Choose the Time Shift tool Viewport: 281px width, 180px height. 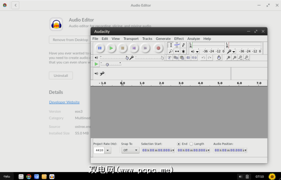[177, 51]
